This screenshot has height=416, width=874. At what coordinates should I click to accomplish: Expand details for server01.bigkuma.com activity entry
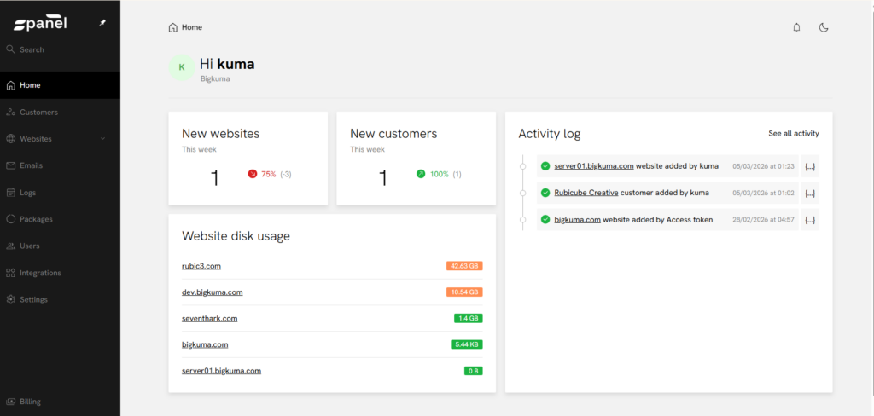[810, 166]
